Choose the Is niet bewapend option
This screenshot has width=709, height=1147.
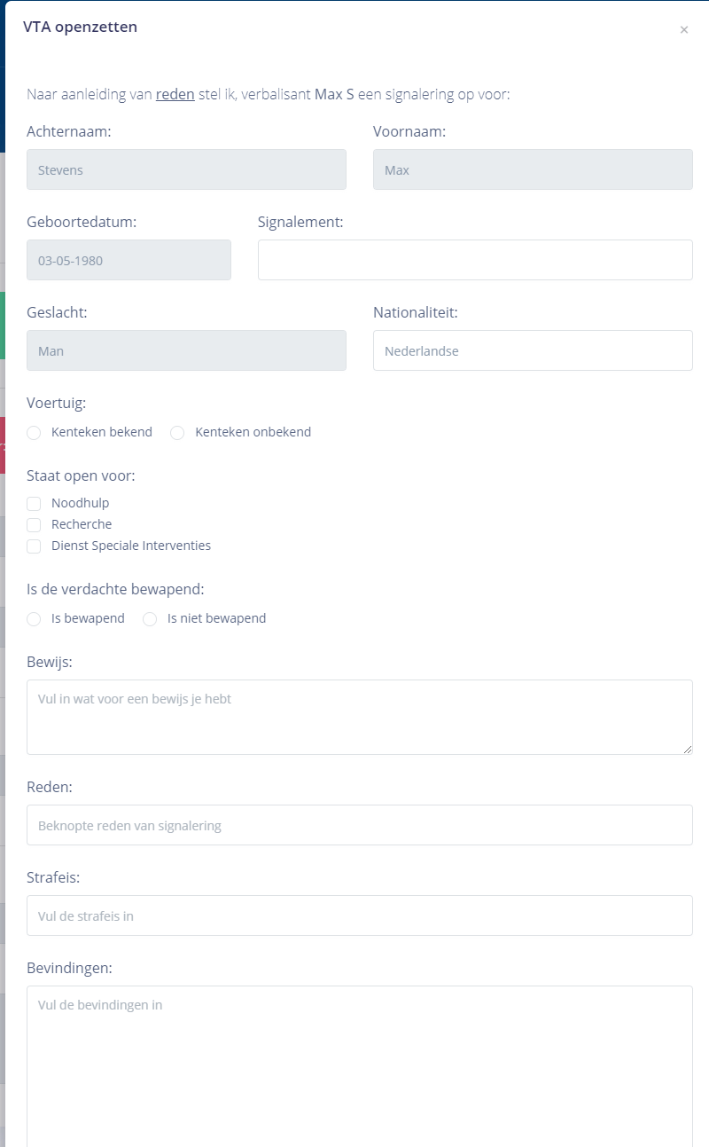[x=151, y=619]
